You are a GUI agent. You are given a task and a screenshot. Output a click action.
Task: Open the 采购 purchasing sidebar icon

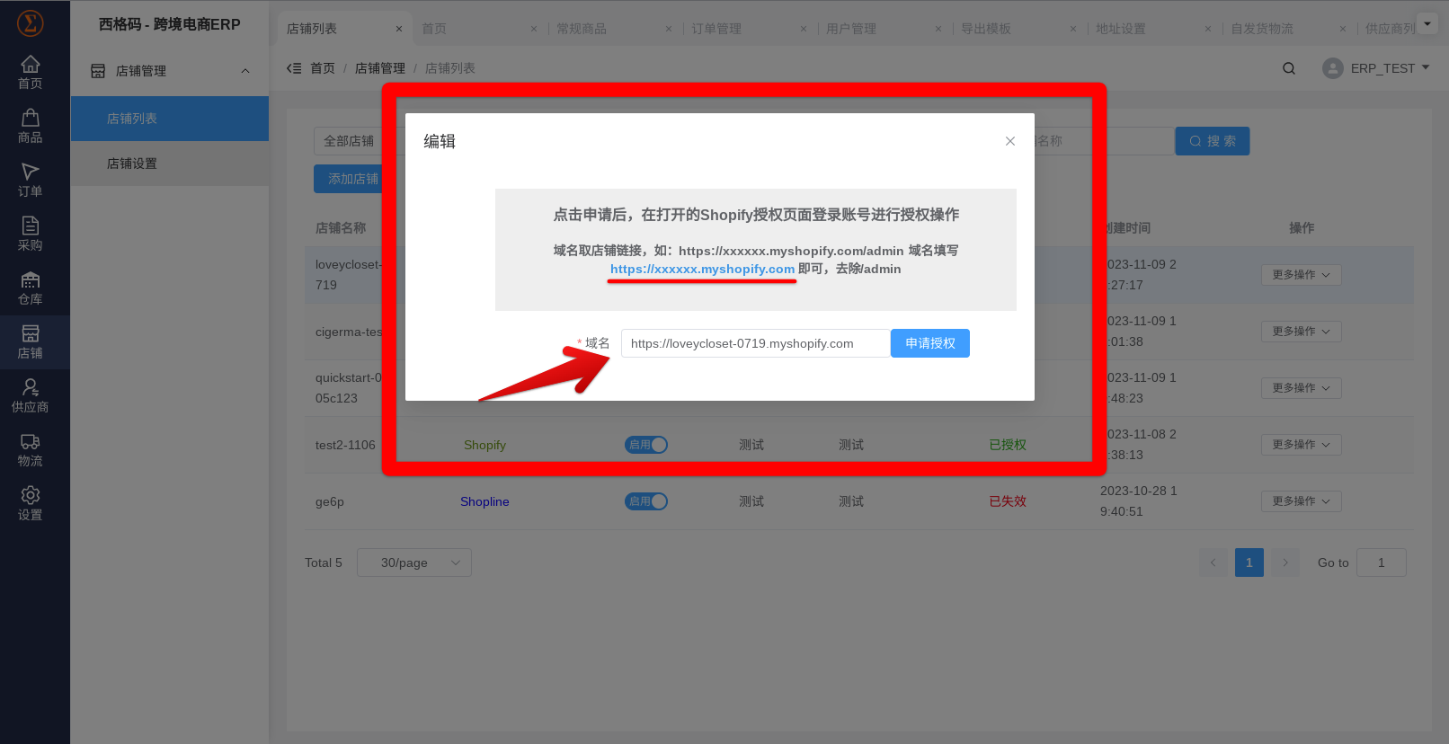coord(30,234)
